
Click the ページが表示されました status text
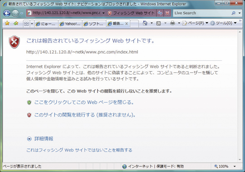[22, 167]
